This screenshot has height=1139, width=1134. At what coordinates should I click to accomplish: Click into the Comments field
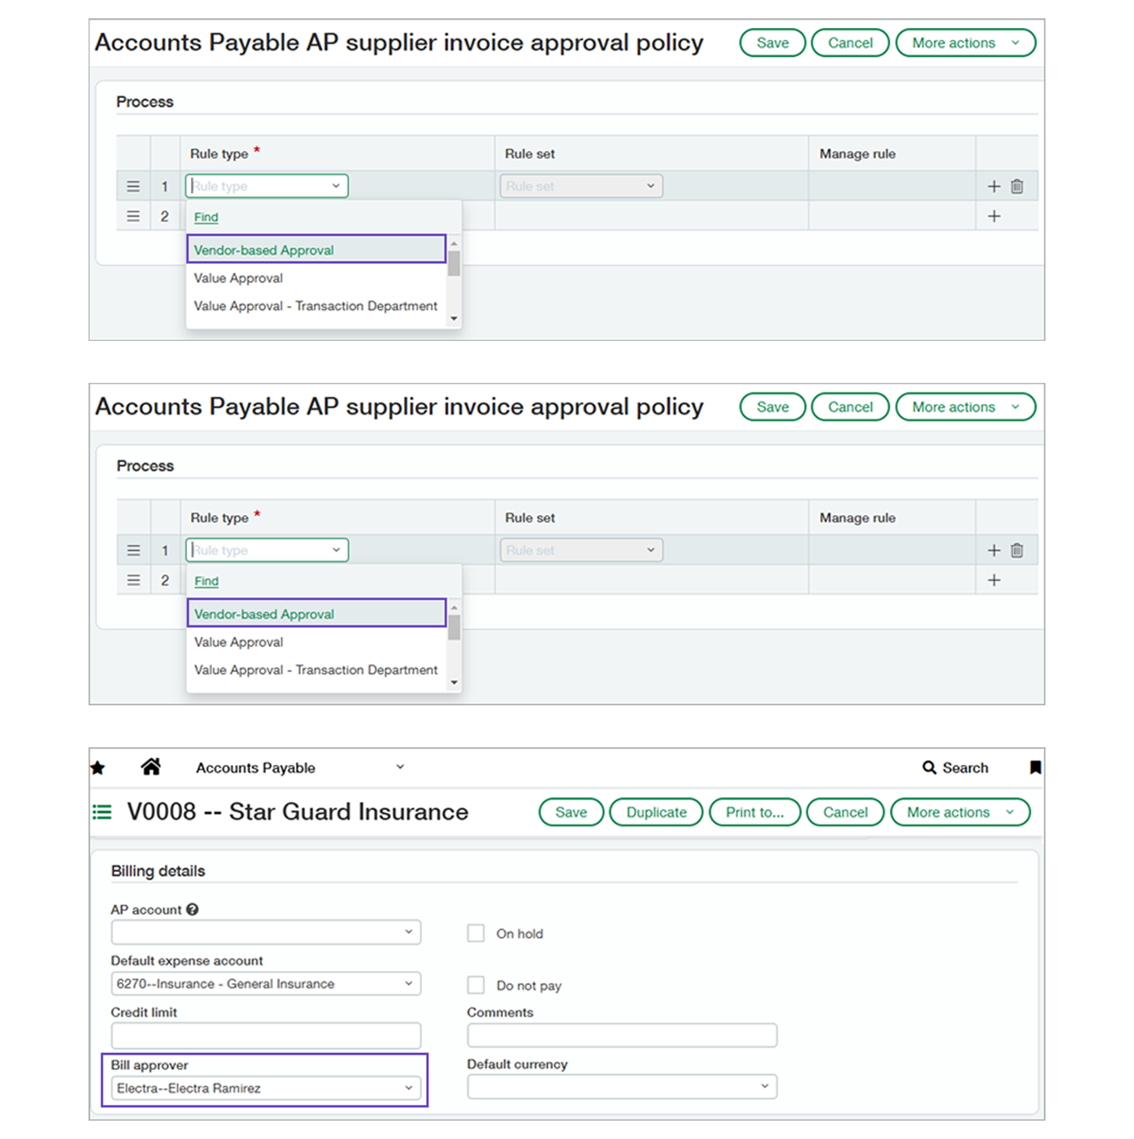[621, 1036]
